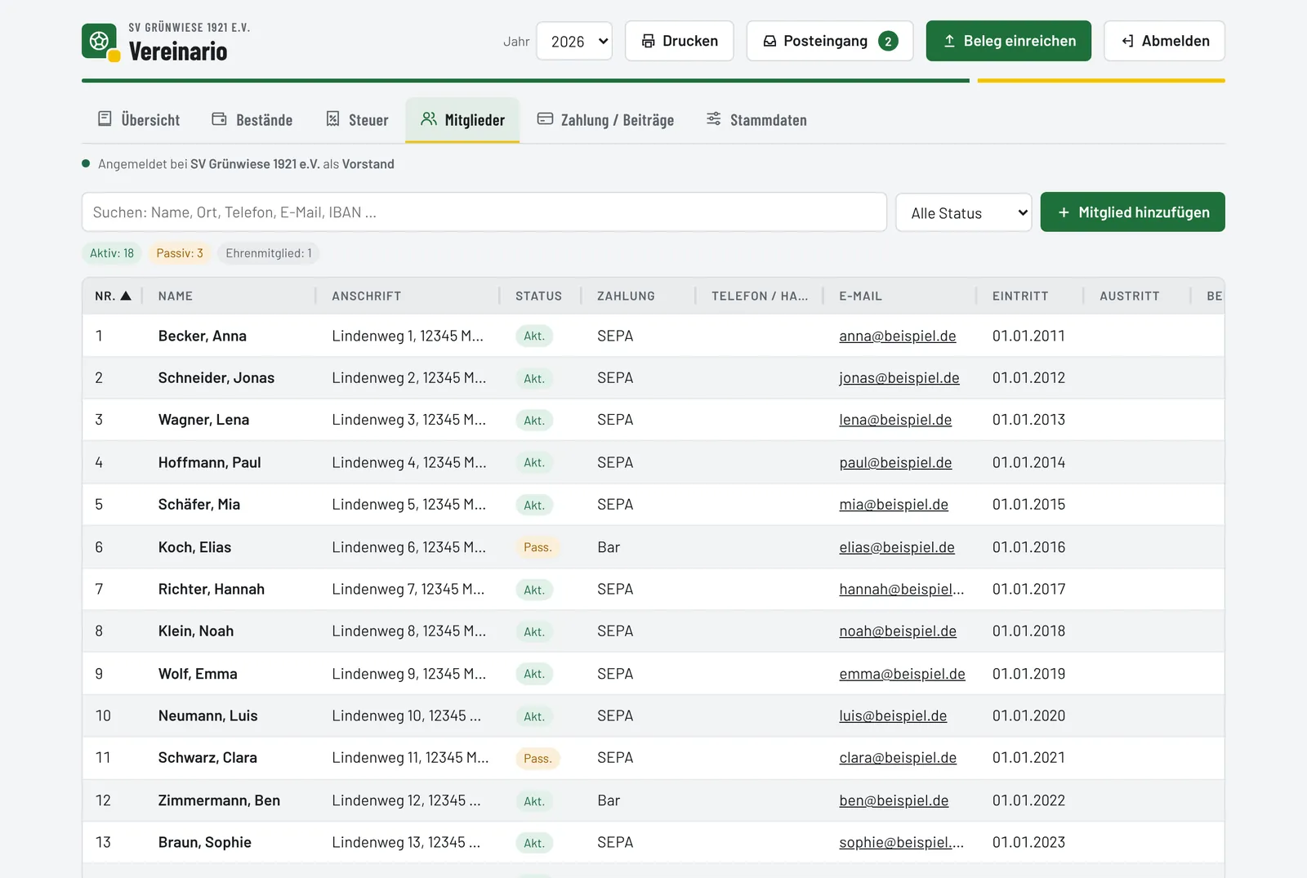Click the Übersicht document icon
This screenshot has height=878, width=1307.
click(105, 119)
